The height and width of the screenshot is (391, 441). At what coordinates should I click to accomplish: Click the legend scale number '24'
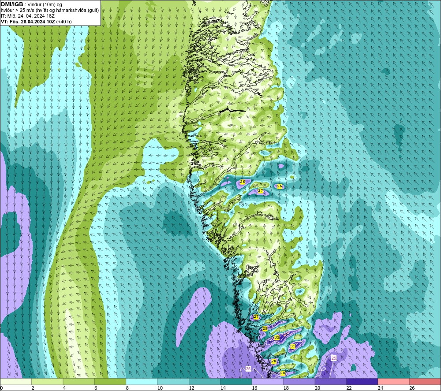pyautogui.click(x=381, y=388)
